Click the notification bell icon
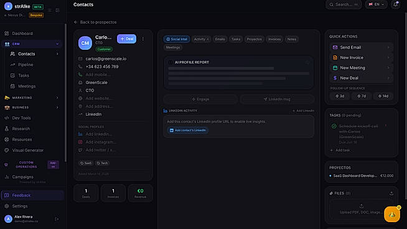 point(395,4)
